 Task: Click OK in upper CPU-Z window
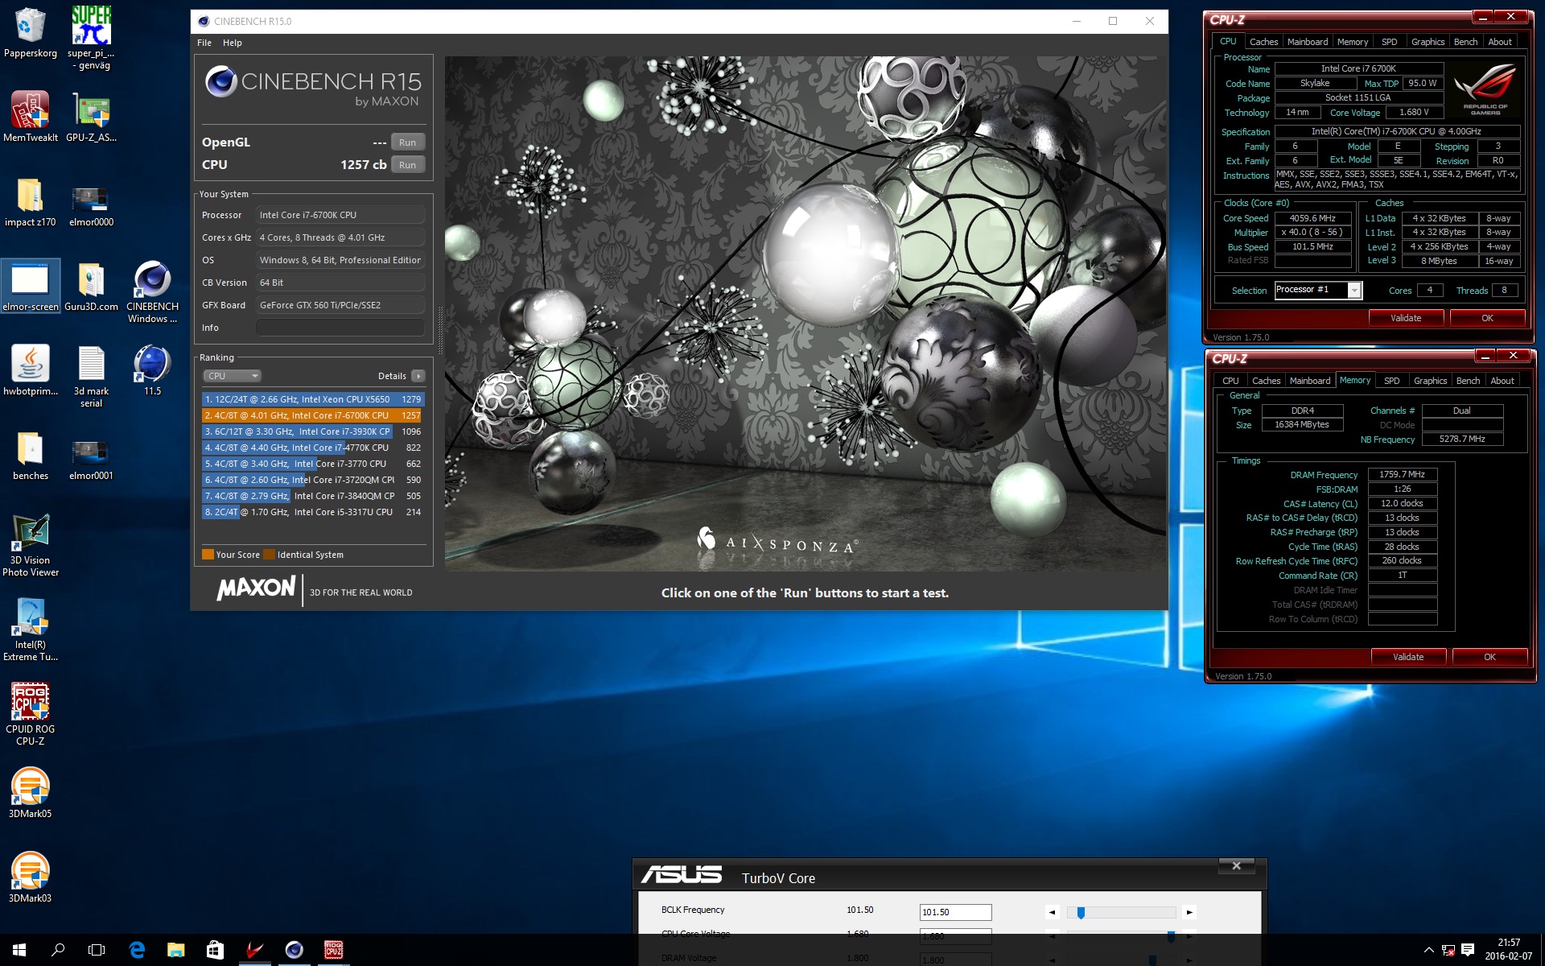(x=1487, y=318)
